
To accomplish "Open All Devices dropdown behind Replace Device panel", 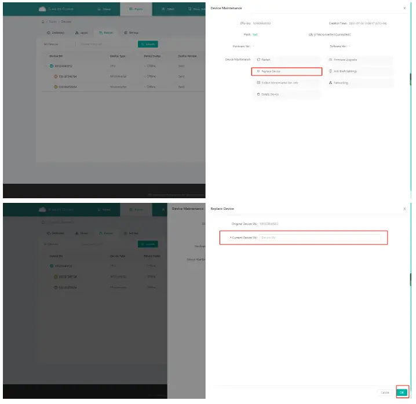I will (x=59, y=244).
